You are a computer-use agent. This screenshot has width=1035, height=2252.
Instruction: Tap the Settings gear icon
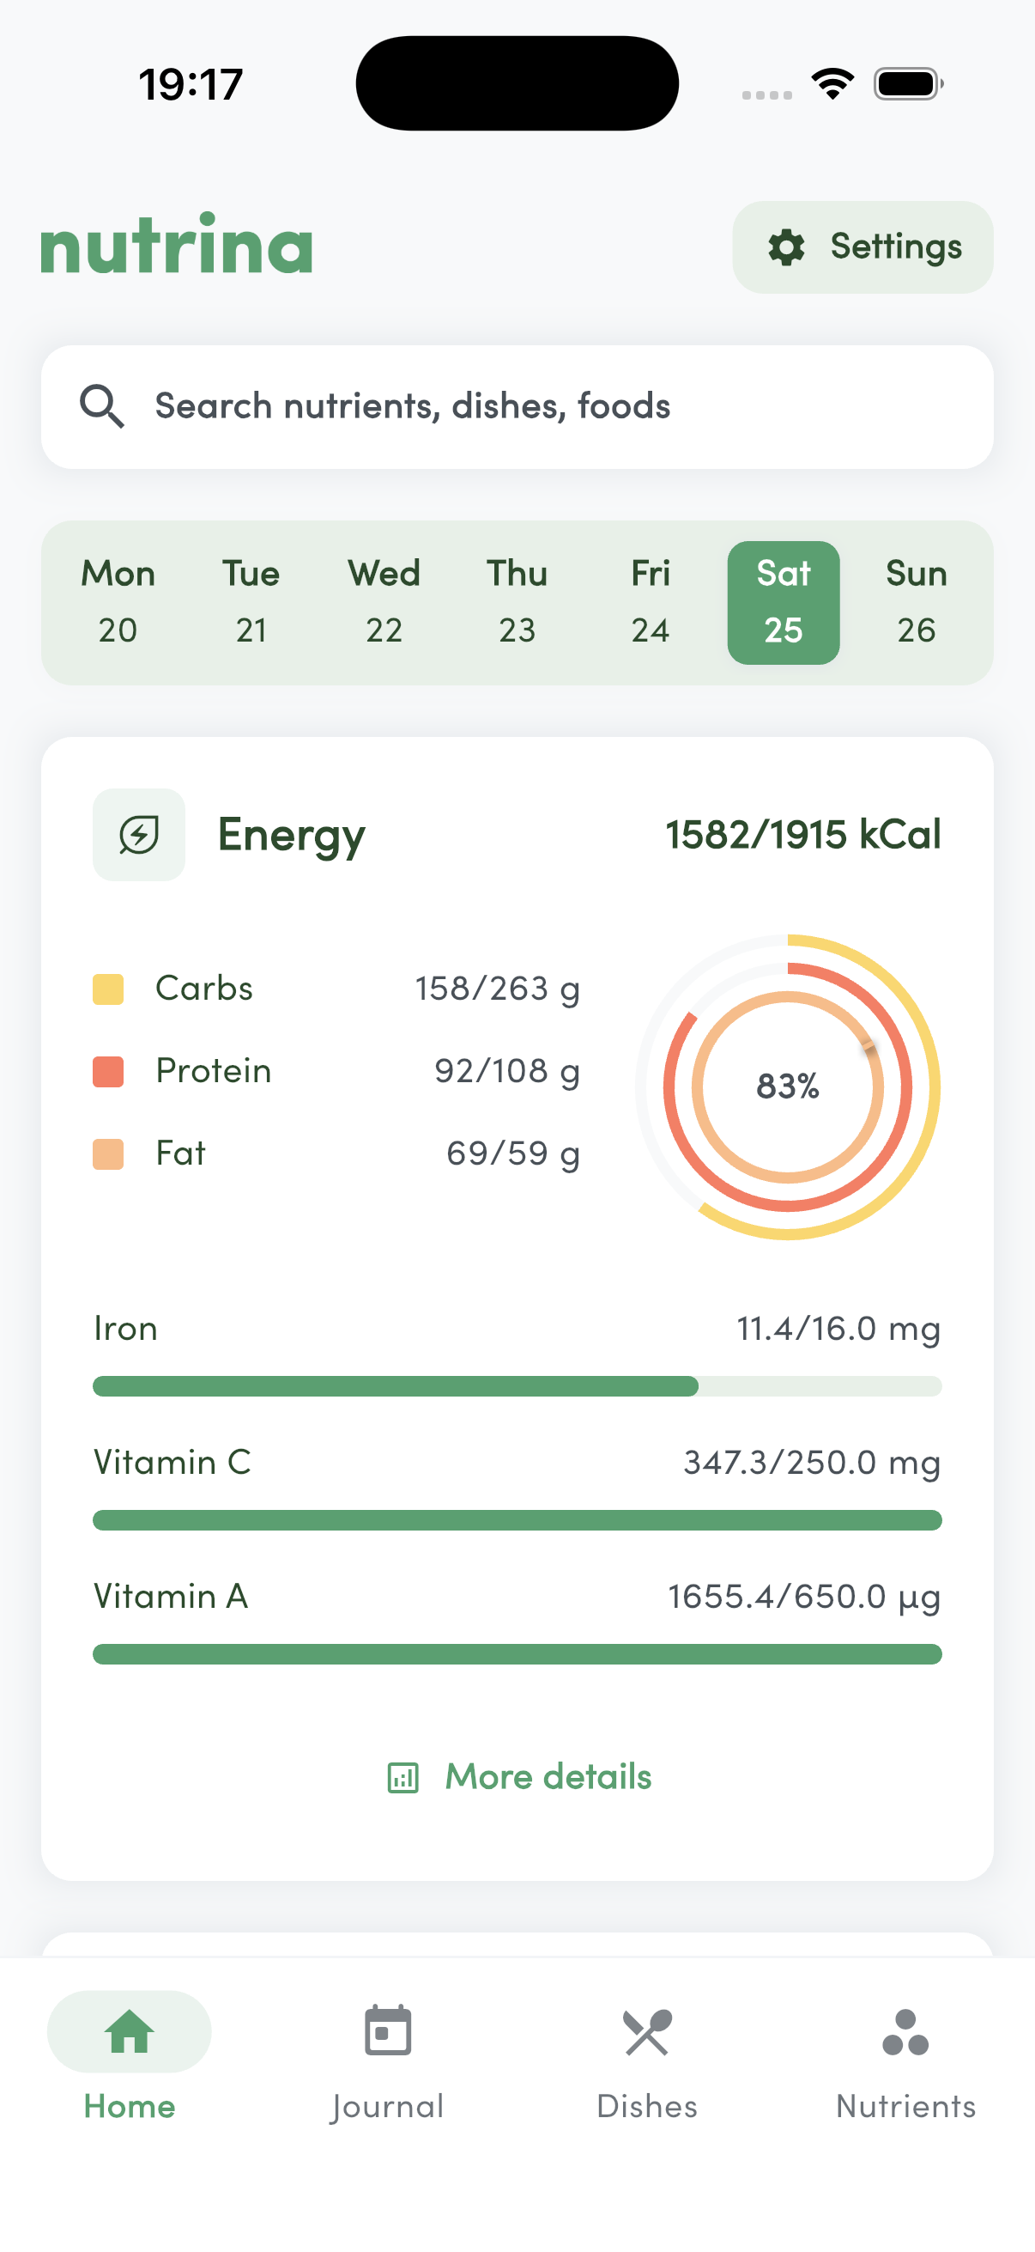786,247
